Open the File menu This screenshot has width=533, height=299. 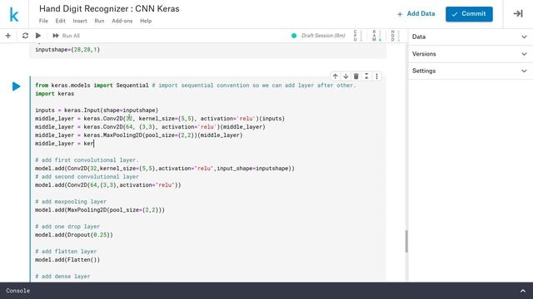(43, 21)
